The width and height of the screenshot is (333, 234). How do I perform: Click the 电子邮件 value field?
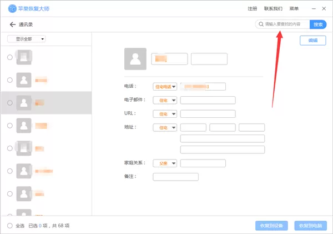click(x=208, y=100)
